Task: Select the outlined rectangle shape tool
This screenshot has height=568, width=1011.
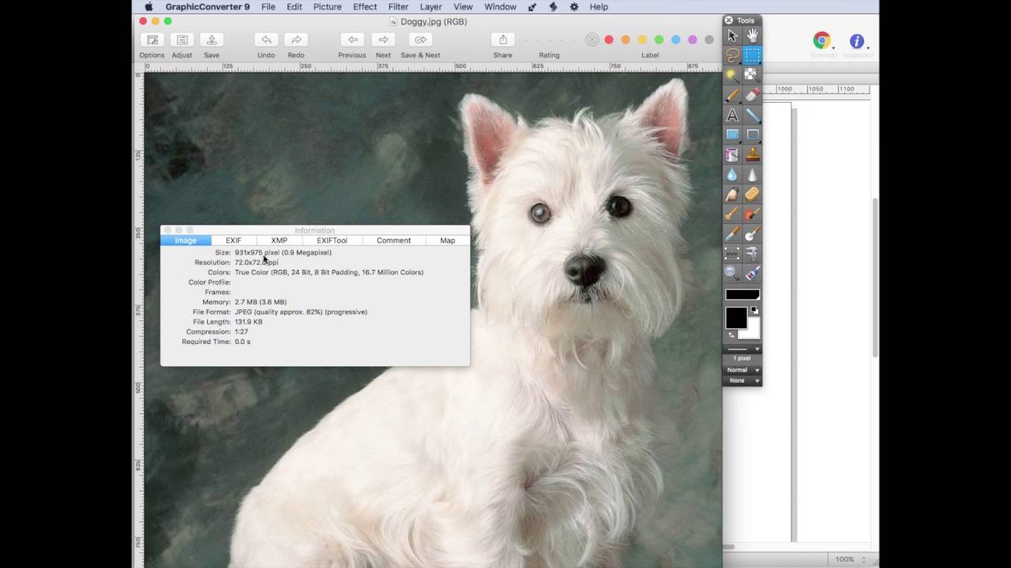Action: [x=753, y=135]
